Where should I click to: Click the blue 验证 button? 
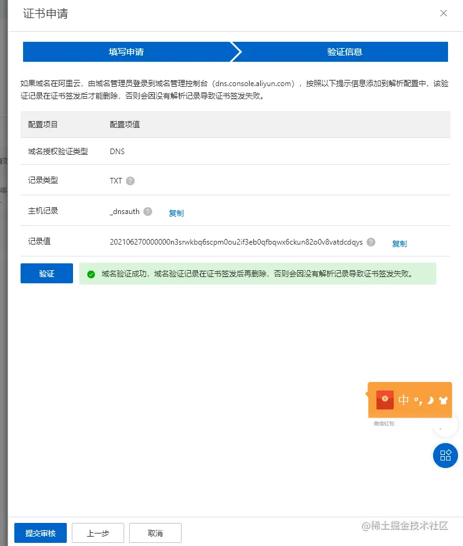47,273
